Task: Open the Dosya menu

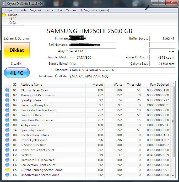Action: [8, 10]
